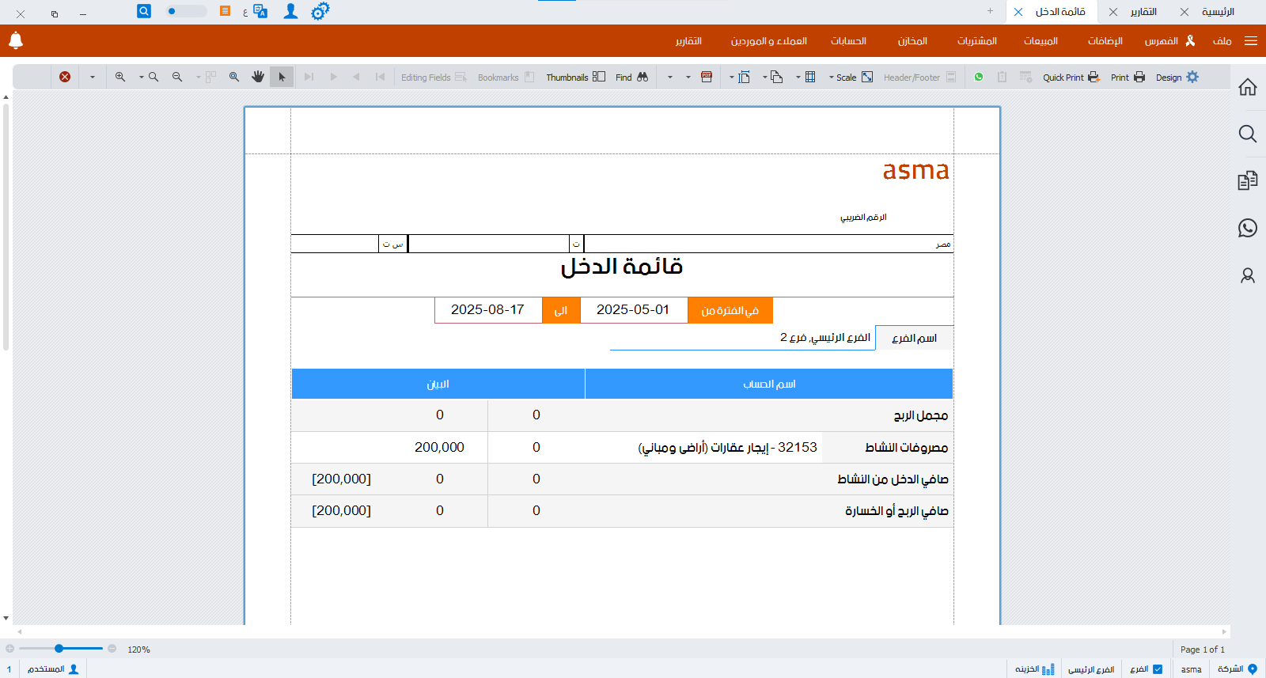Screen dimensions: 1266x678
Task: Open settings gears icon in title bar
Action: (x=320, y=11)
